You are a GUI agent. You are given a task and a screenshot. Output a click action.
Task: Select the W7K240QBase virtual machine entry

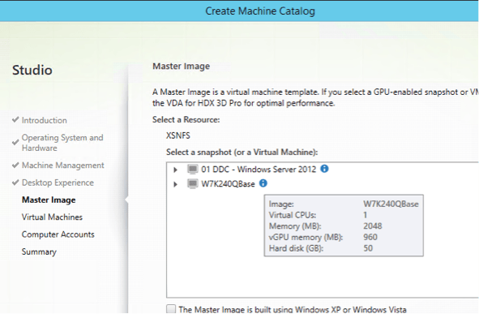click(x=228, y=183)
